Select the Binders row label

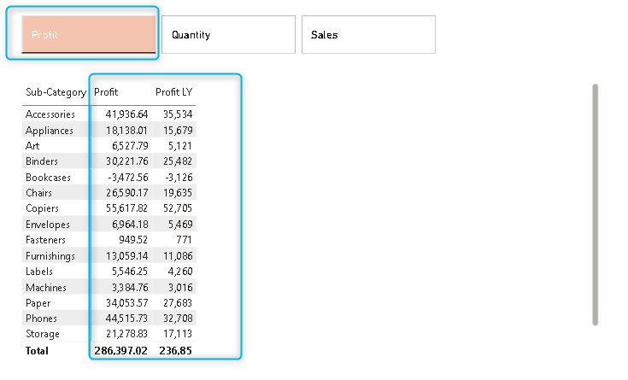coord(43,161)
